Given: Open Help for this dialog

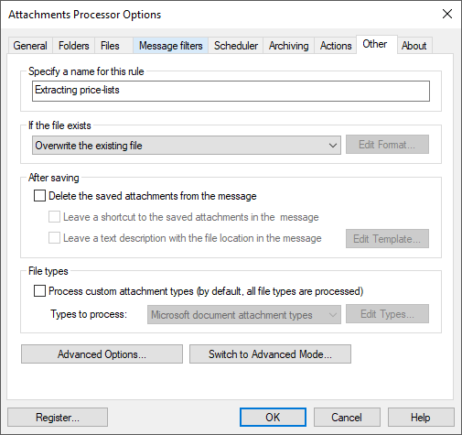Looking at the screenshot, I should coord(421,418).
